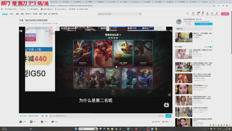Open the ad card thumbnail at top of sidebar

[x=184, y=37]
